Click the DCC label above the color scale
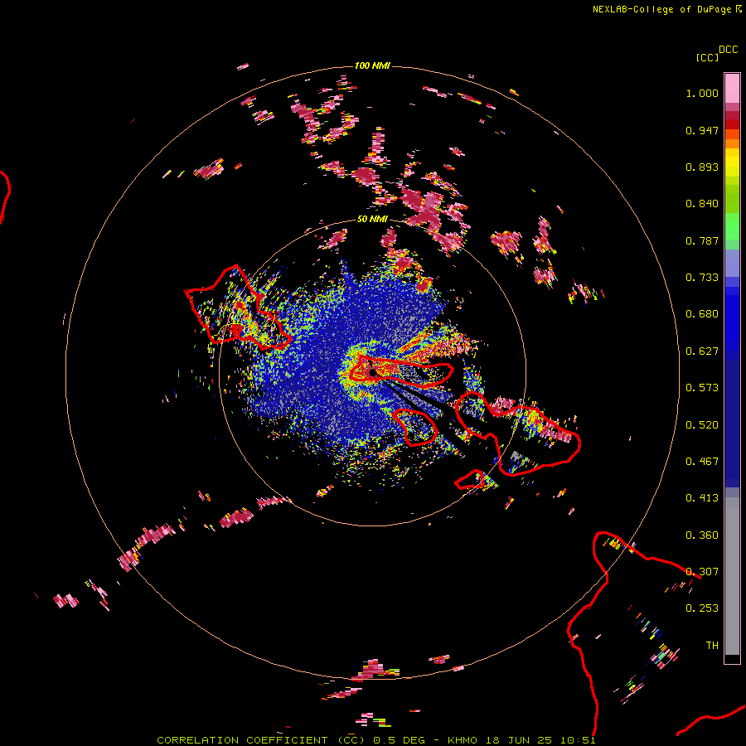This screenshot has width=746, height=746. (x=728, y=50)
